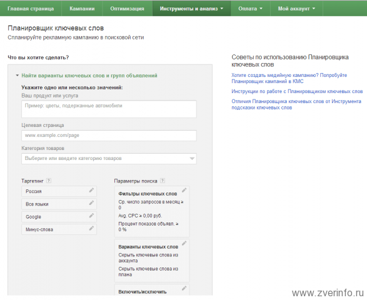
Task: Click Avg. CPC ≥ 0,00 руб. text
Action: point(140,216)
